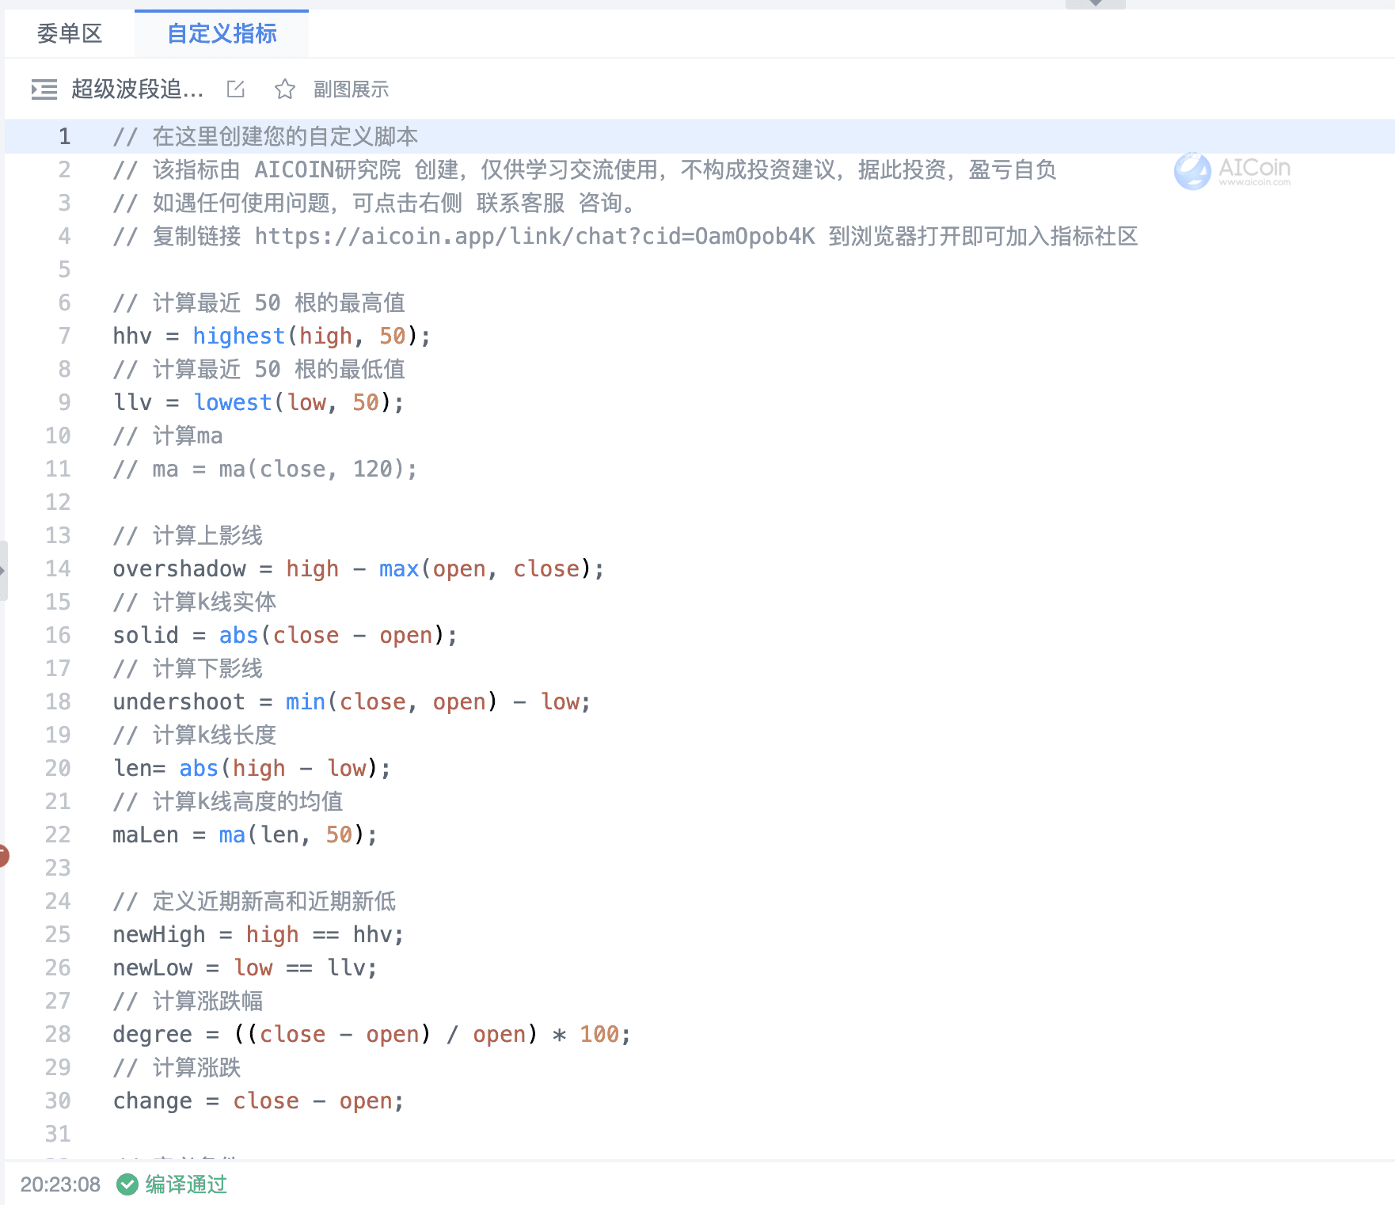Click the lowest function on line 9
The height and width of the screenshot is (1205, 1395).
[233, 402]
